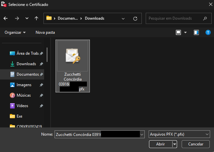Image resolution: width=214 pixels, height=152 pixels.
Task: Toggle the preview pane icon
Action: click(196, 32)
